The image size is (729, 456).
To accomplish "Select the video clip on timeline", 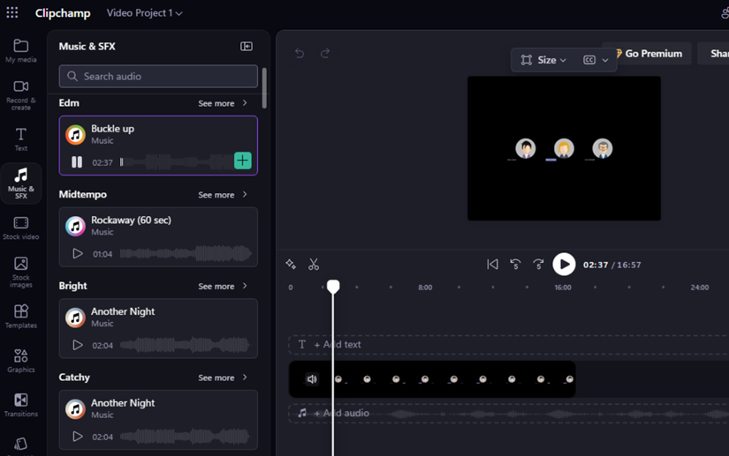I will [432, 379].
